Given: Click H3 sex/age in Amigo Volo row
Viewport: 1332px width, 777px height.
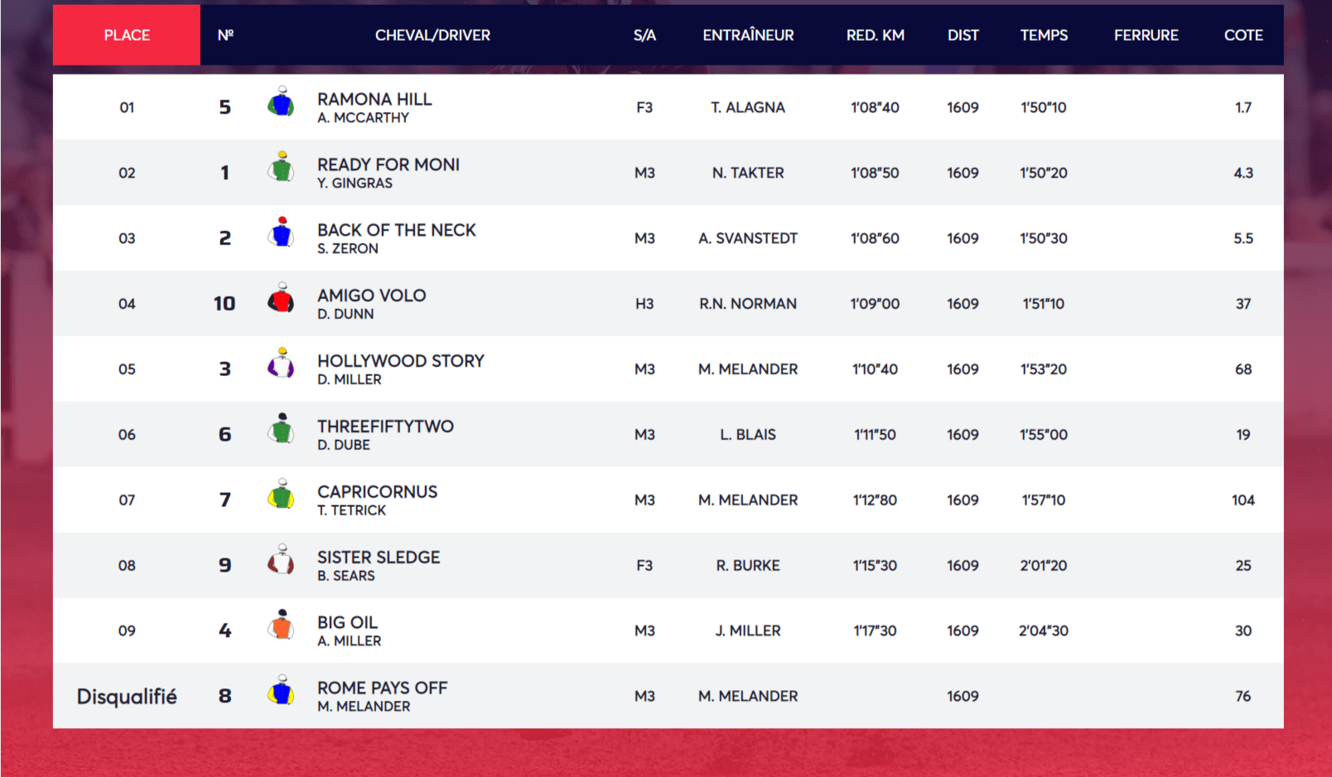Looking at the screenshot, I should [x=644, y=303].
